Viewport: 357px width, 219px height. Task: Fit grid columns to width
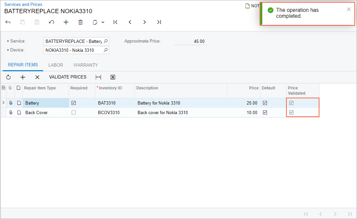tap(98, 77)
